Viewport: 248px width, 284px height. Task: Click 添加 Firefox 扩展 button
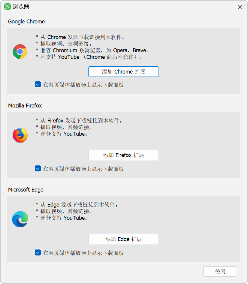[123, 155]
